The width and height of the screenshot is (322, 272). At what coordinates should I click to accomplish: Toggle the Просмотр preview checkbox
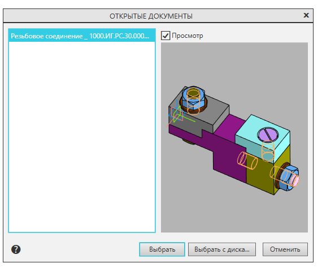point(166,36)
